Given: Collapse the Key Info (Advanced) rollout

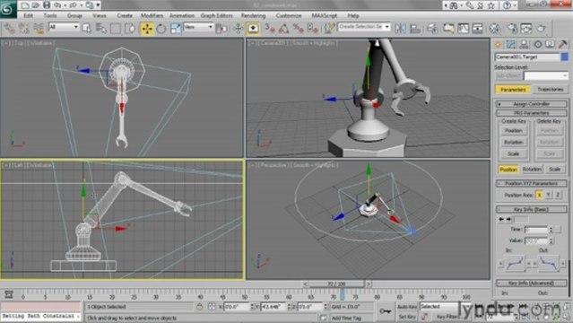Looking at the screenshot, I should click(532, 284).
